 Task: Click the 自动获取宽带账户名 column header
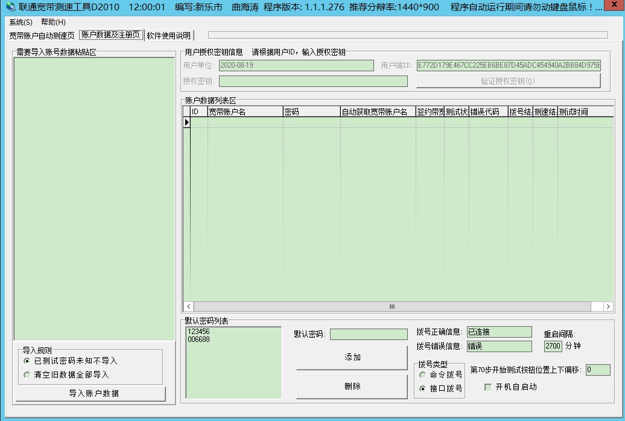pyautogui.click(x=378, y=112)
